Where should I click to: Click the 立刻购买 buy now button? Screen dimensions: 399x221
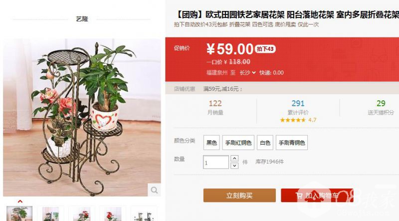(239, 196)
